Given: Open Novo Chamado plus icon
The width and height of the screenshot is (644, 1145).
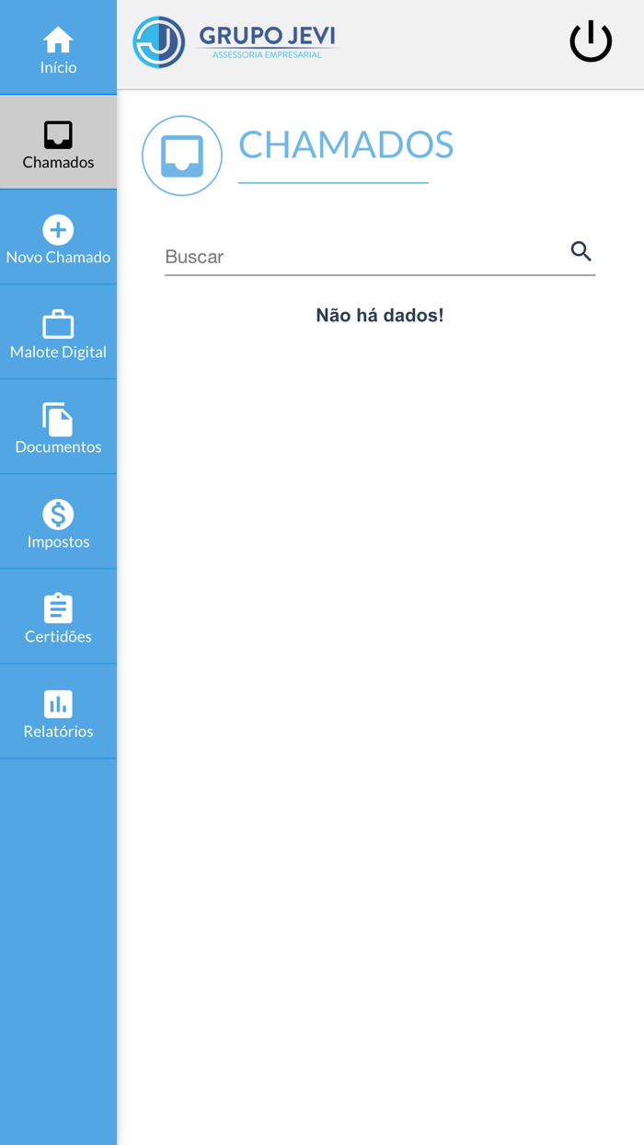Looking at the screenshot, I should [x=58, y=230].
